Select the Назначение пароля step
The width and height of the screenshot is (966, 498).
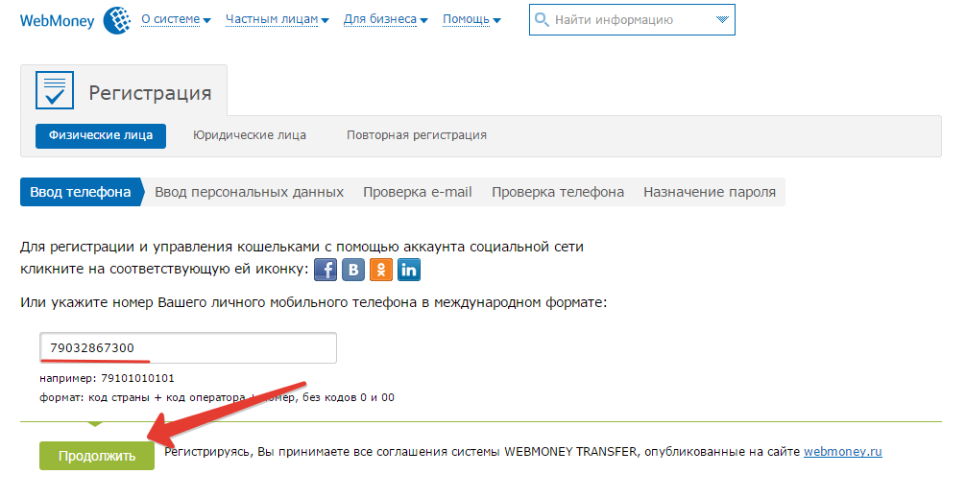tap(710, 192)
